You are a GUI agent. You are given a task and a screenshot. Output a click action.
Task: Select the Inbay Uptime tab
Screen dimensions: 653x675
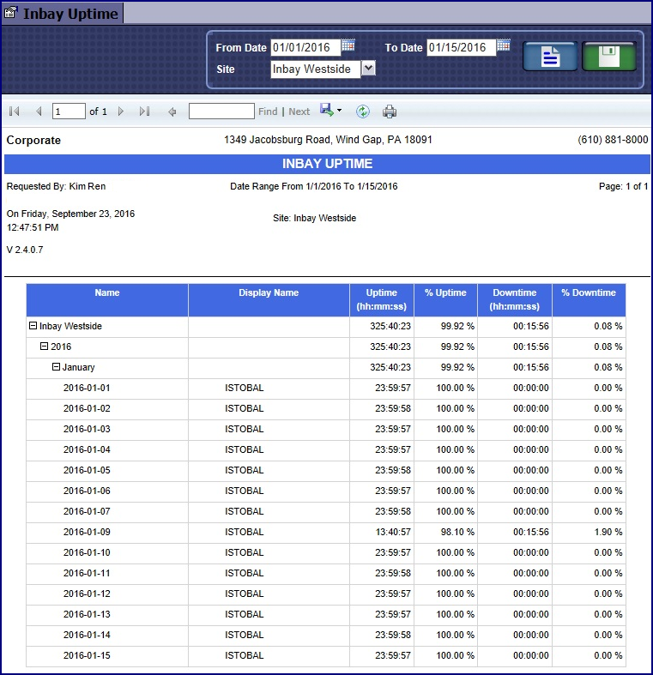tap(62, 14)
